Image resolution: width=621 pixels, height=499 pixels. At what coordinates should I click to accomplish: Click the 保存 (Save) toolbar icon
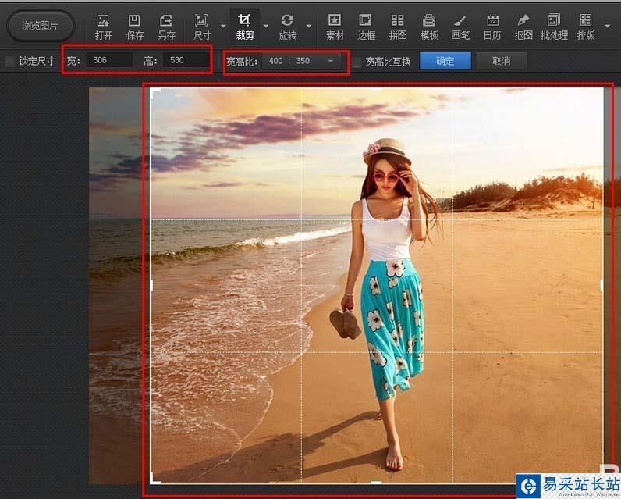(135, 26)
